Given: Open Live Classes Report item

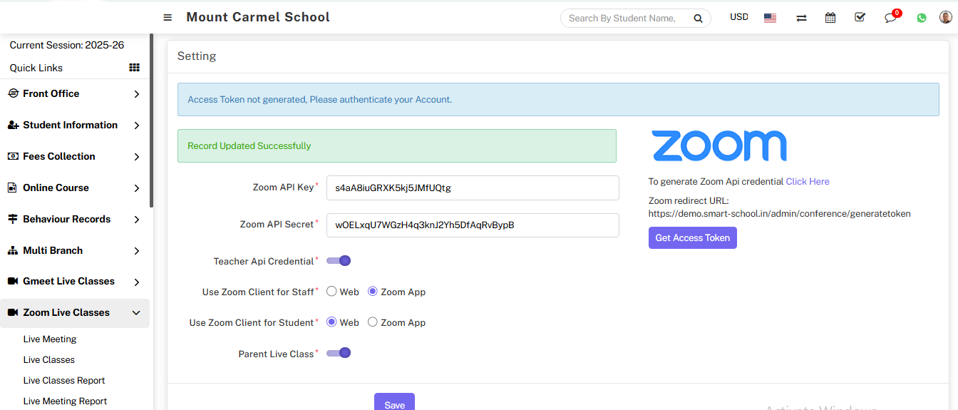Looking at the screenshot, I should tap(64, 381).
